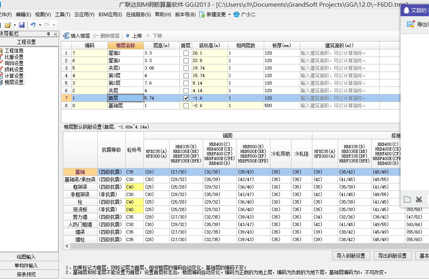Select 楼层设置 in navigation tree
429x279 pixels.
14,82
